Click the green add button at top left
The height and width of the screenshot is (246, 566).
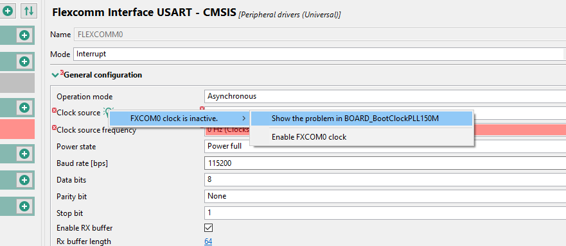pyautogui.click(x=8, y=11)
